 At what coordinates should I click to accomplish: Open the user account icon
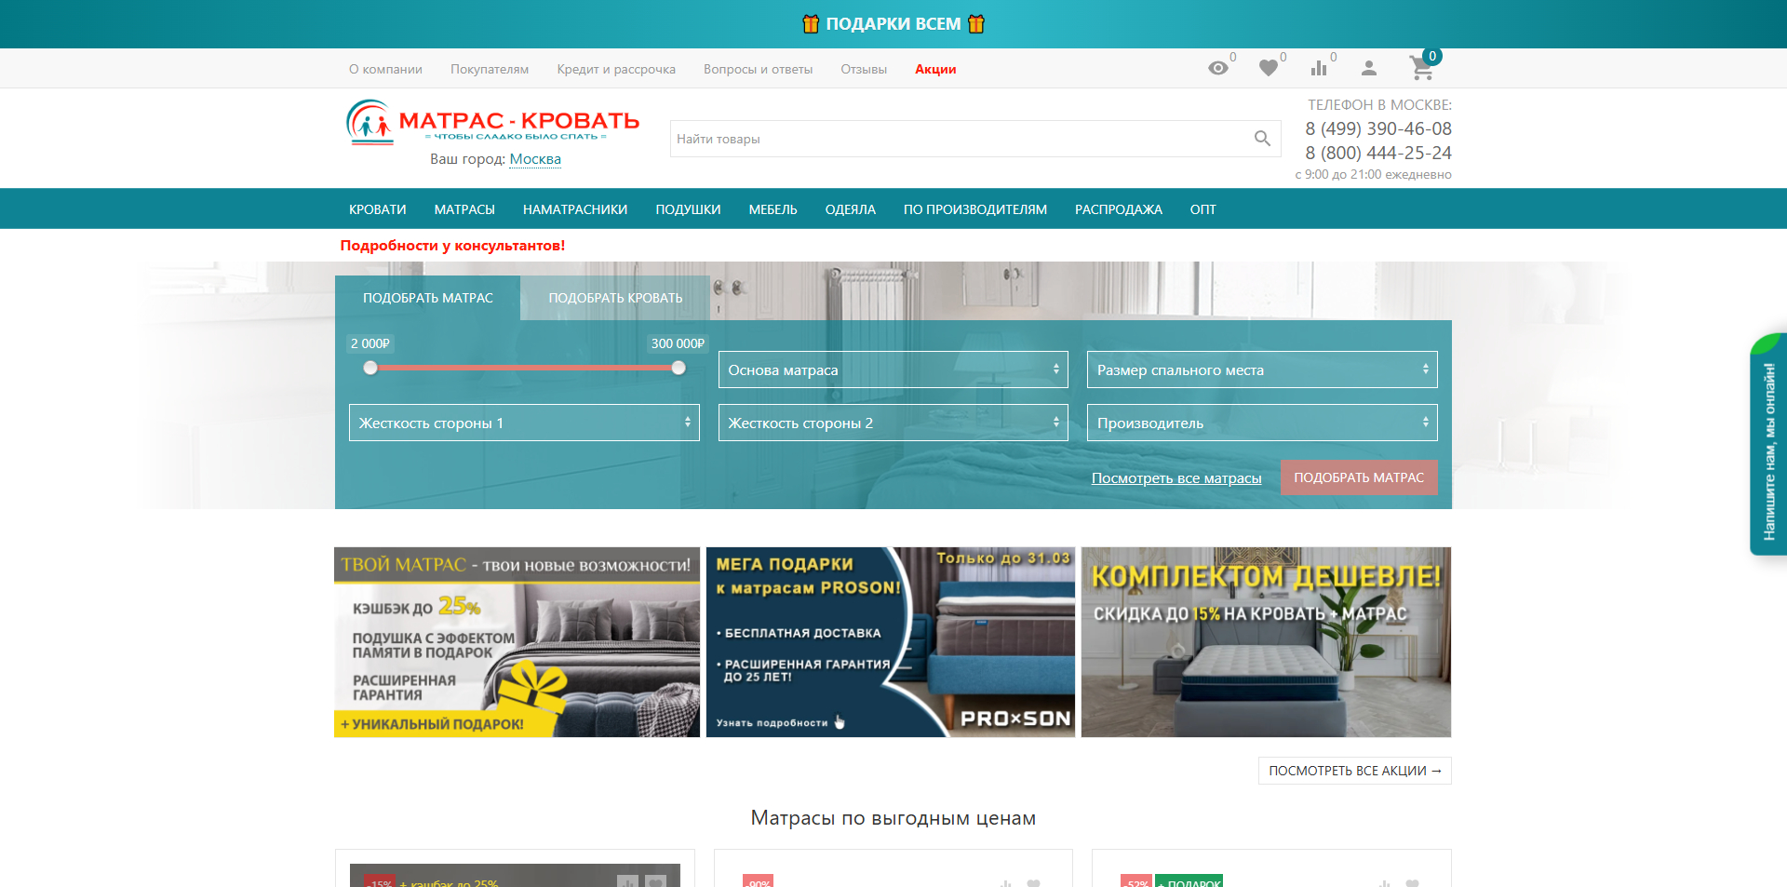[1369, 68]
